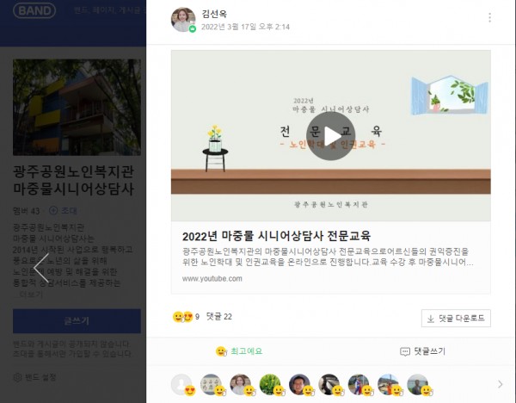This screenshot has width=516, height=403.
Task: Click the 초대 invite plus icon
Action: (x=53, y=210)
